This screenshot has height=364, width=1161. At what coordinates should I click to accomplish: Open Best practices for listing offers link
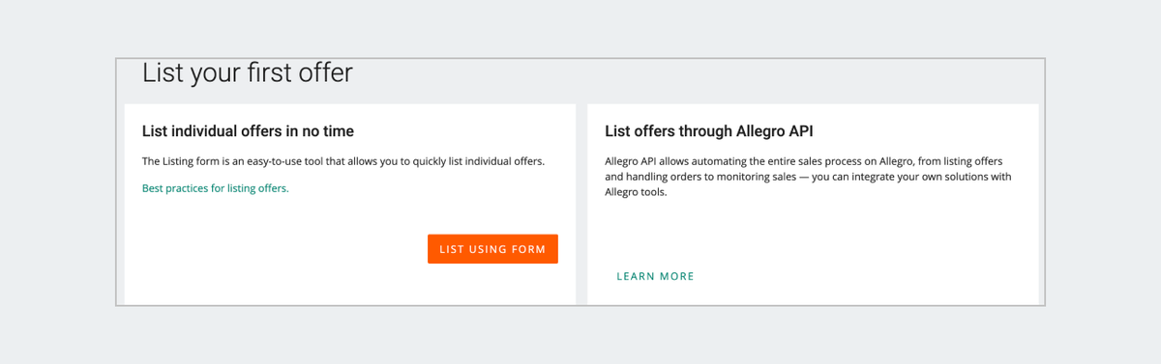coord(215,188)
